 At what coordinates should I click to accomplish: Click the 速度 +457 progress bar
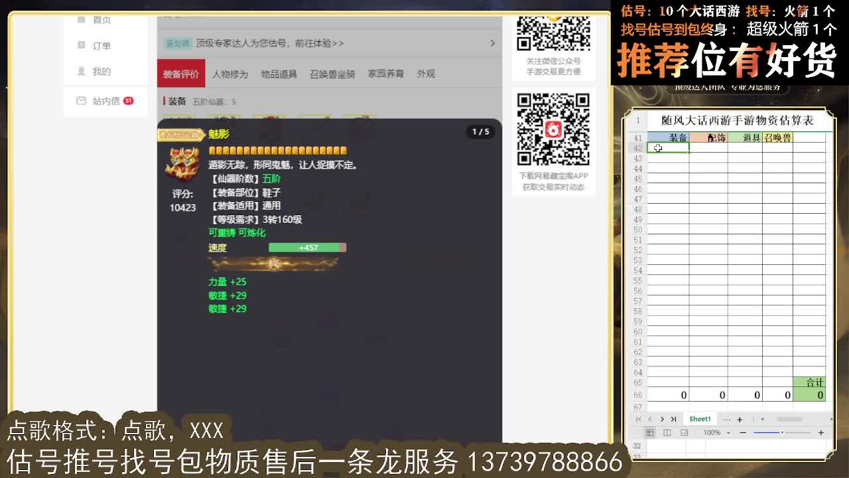point(307,248)
